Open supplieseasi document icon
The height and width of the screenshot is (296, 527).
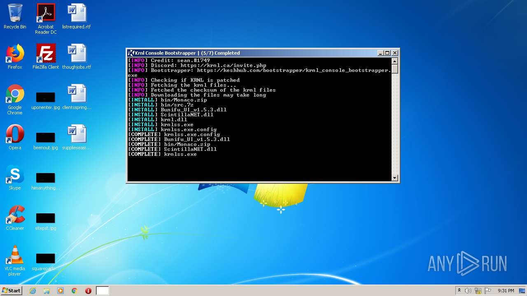pos(77,137)
